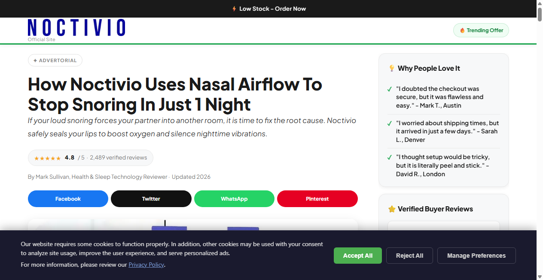Screen dimensions: 543x280
Task: Click the lightning bolt icon in top banner
Action: click(234, 9)
